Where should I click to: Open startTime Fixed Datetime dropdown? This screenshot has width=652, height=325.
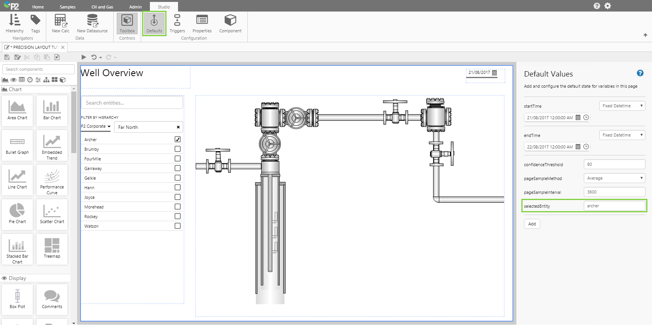[622, 106]
